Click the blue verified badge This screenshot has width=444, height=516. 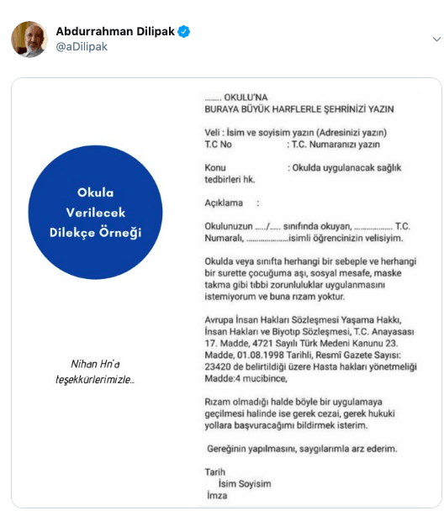coord(184,32)
